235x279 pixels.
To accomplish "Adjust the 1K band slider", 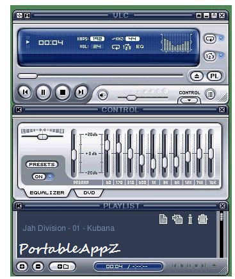I will 154,164.
